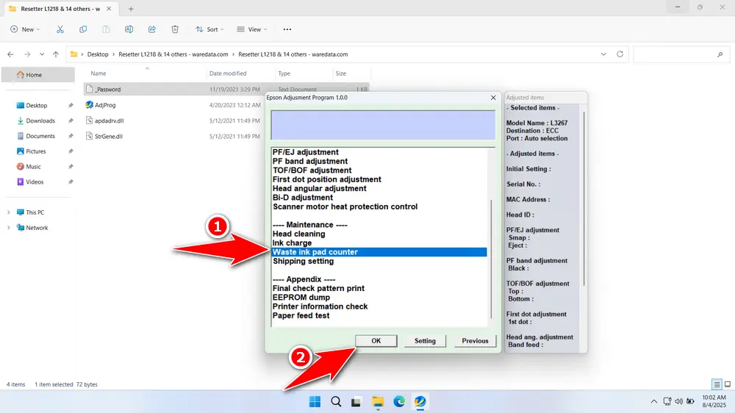
Task: Close the Resetter L1218 Explorer tab
Action: click(x=109, y=9)
